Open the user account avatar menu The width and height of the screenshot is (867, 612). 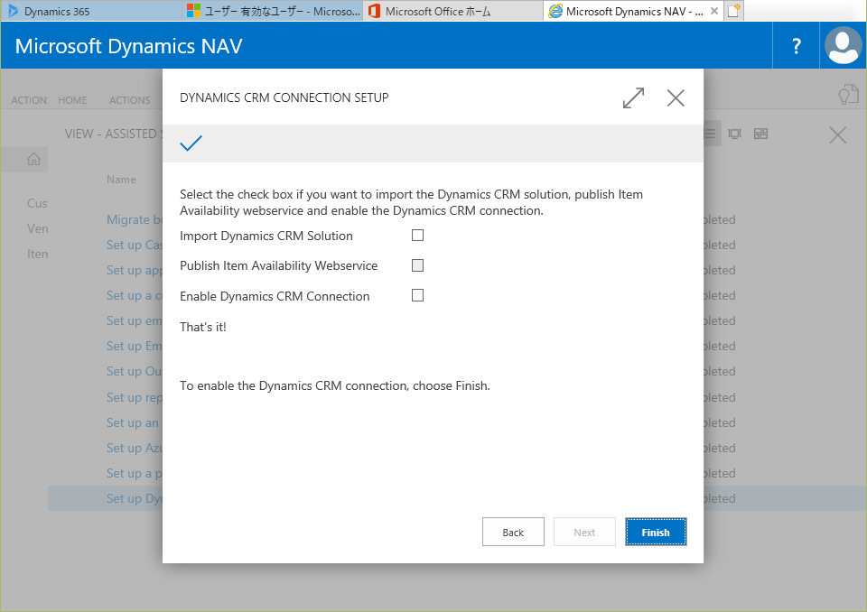pyautogui.click(x=844, y=46)
